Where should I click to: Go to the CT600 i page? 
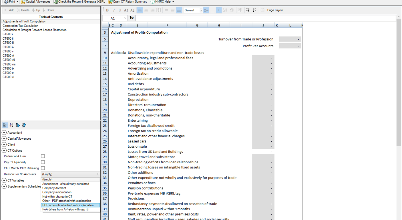coord(8,34)
